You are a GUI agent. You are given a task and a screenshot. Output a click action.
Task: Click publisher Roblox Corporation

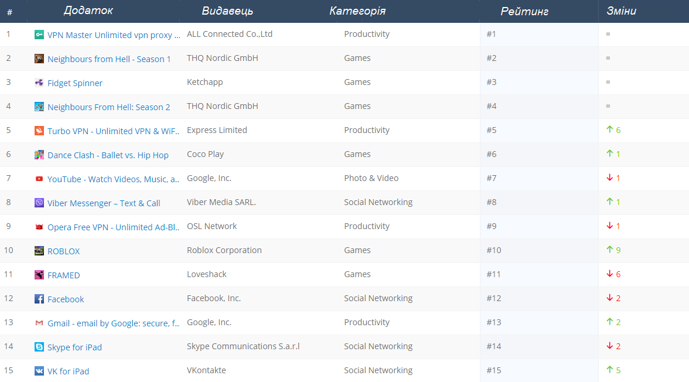pos(224,250)
